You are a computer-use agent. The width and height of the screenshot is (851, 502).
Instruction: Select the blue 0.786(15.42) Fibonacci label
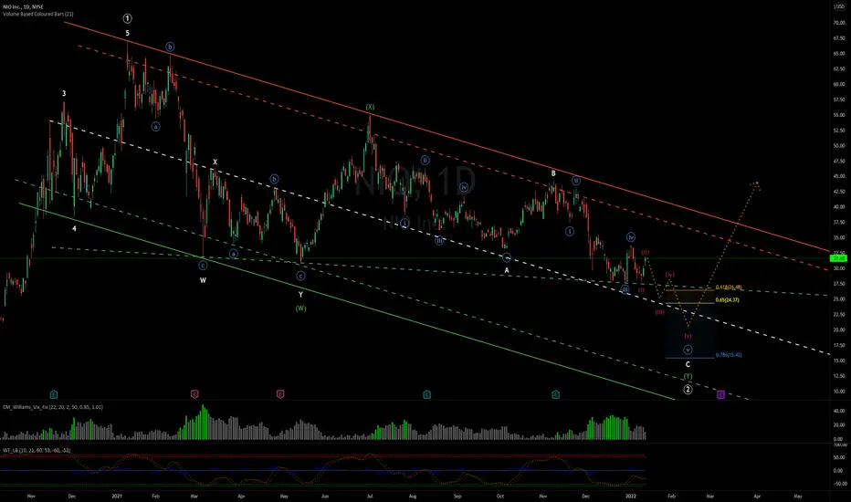click(x=729, y=355)
